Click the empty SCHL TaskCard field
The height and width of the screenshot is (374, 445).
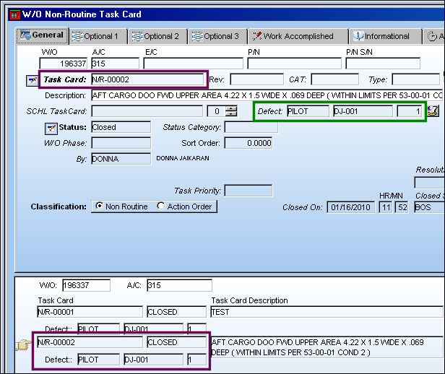[147, 111]
